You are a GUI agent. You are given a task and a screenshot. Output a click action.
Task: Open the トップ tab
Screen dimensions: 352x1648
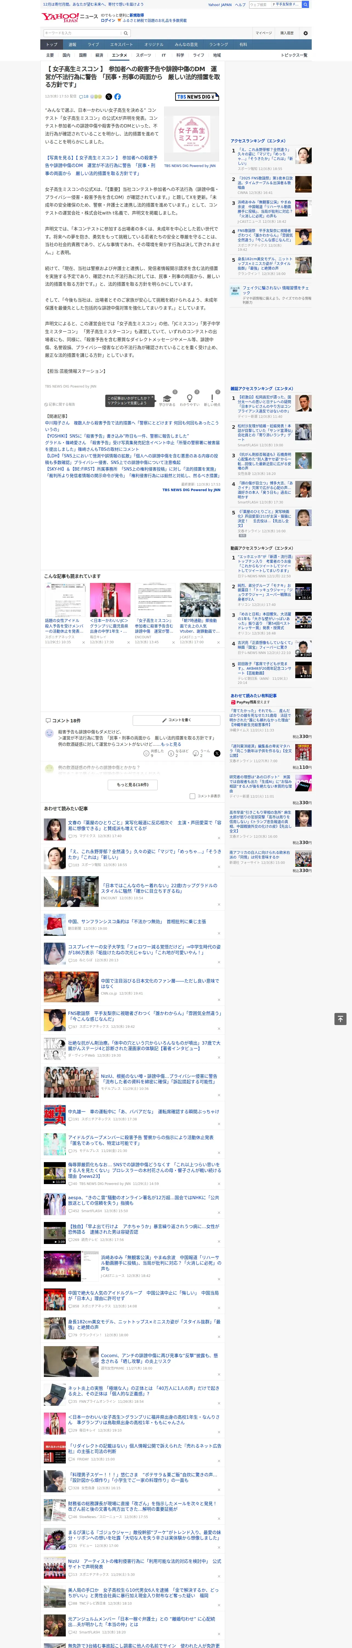click(52, 45)
